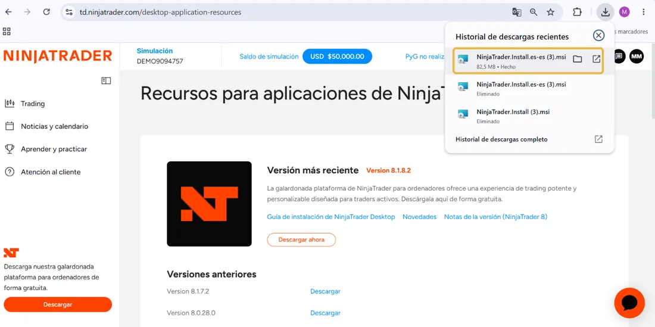Viewport: 655px width, 327px height.
Task: Reload the page with refresh icon
Action: pyautogui.click(x=47, y=12)
